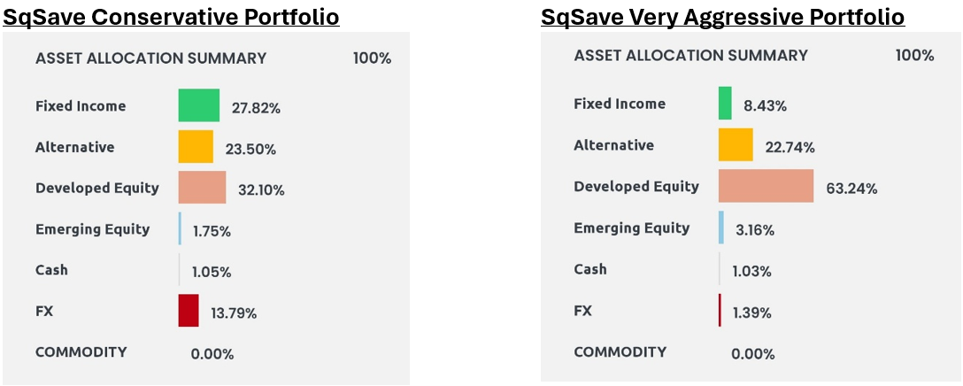Select the red FX bar showing 13.79%
The height and width of the screenshot is (386, 963).
pyautogui.click(x=189, y=311)
